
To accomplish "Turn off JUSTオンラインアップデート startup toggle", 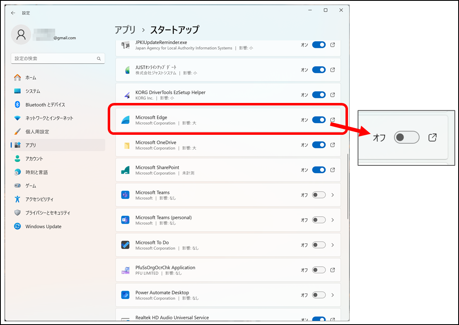I will tap(319, 70).
